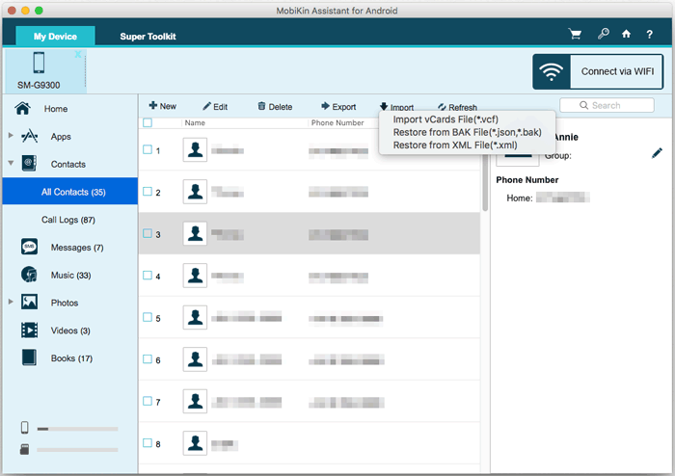
Task: Click the SD card storage usage bar
Action: [x=77, y=450]
